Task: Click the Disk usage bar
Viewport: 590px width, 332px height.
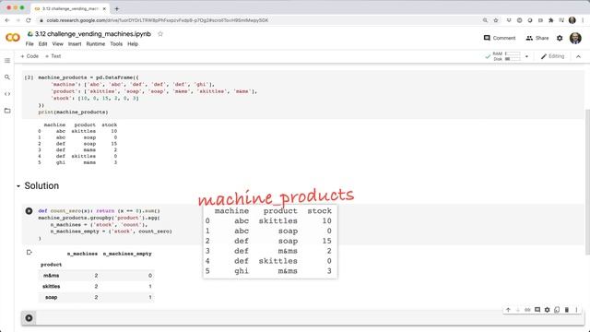Action: click(x=513, y=59)
